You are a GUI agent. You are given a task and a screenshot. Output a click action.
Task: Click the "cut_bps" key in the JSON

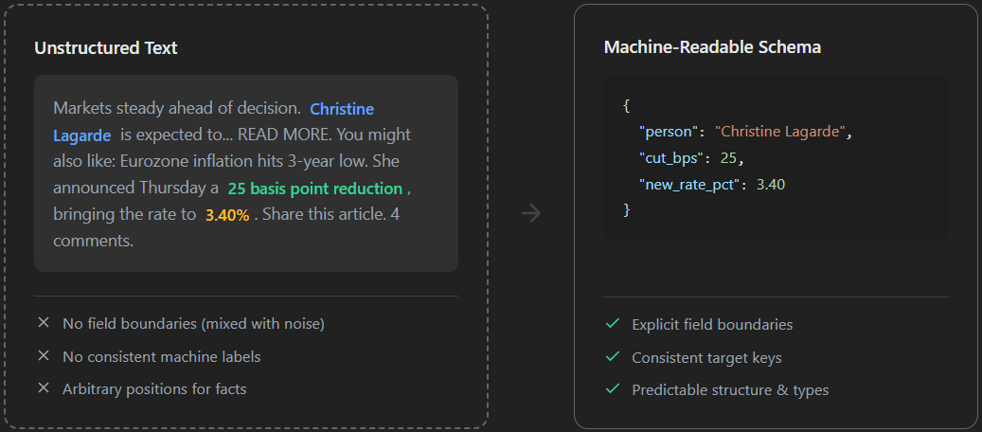click(670, 158)
